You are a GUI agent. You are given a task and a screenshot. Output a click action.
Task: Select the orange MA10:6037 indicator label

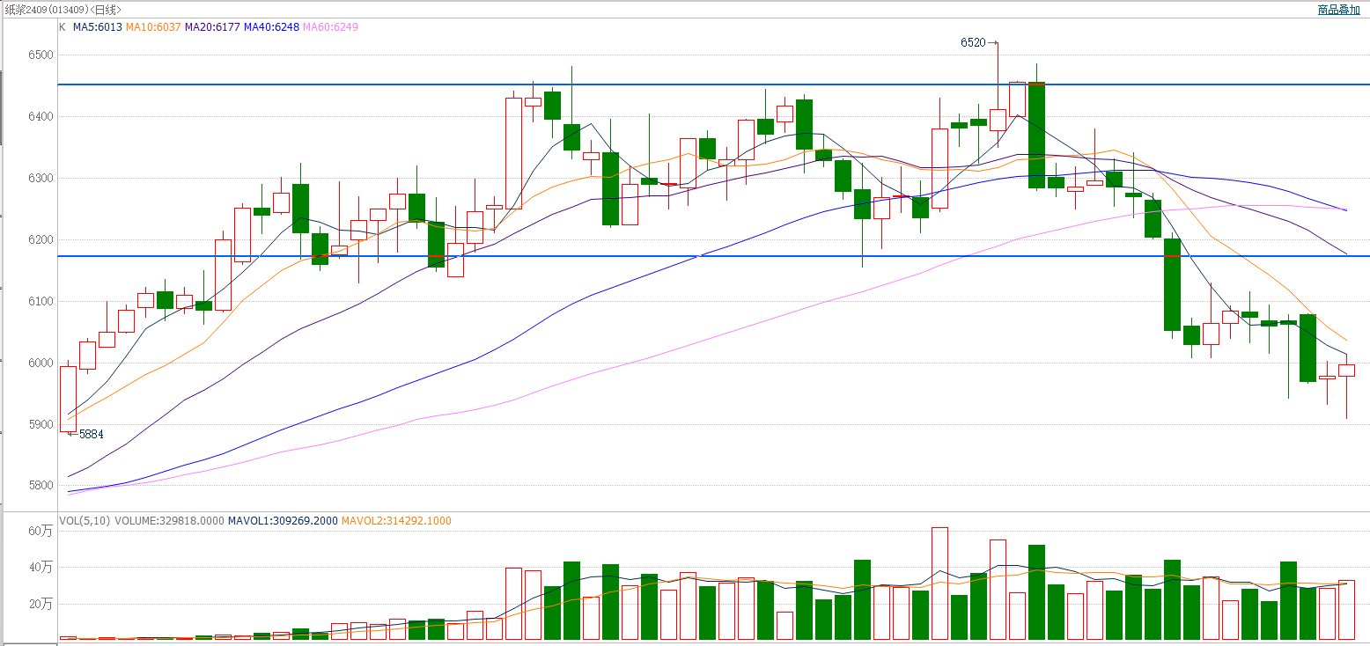pos(153,27)
